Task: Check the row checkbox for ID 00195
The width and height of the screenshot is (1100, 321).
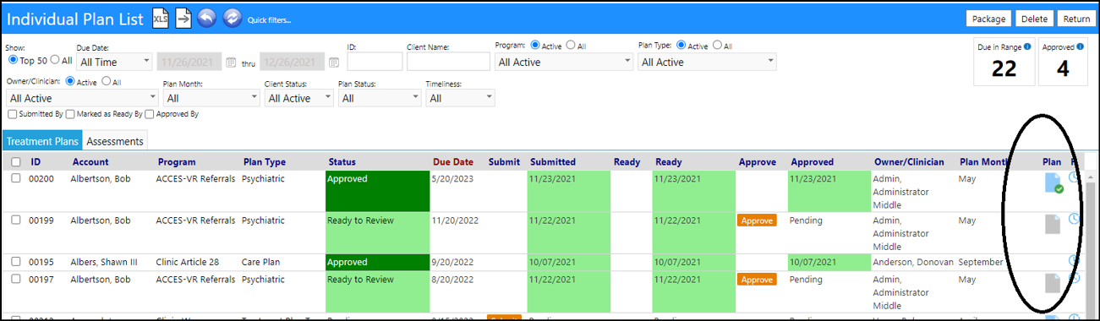Action: click(16, 262)
